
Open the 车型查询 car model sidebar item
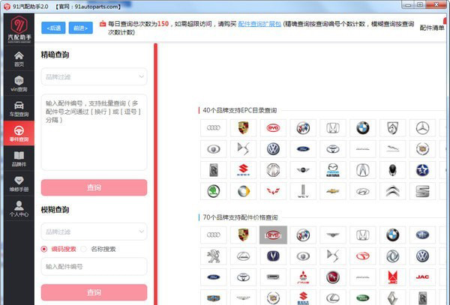pyautogui.click(x=19, y=109)
